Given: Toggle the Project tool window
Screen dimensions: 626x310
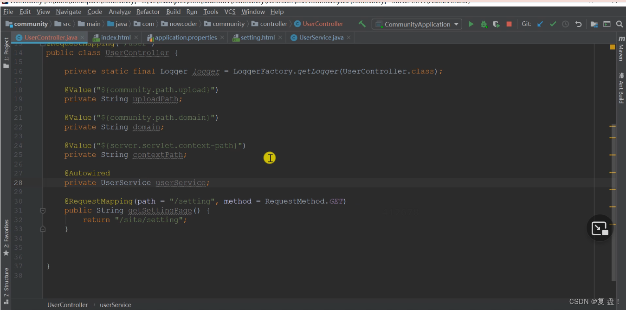Looking at the screenshot, I should pyautogui.click(x=6, y=53).
